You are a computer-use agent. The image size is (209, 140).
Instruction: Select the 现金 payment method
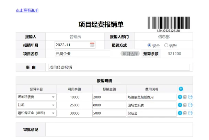coord(149,45)
